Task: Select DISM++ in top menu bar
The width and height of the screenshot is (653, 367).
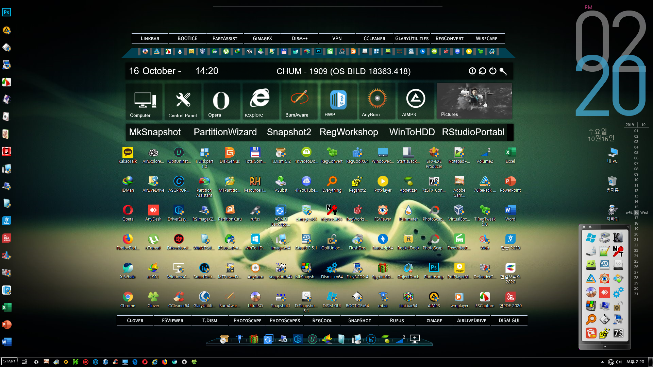Action: pos(300,38)
